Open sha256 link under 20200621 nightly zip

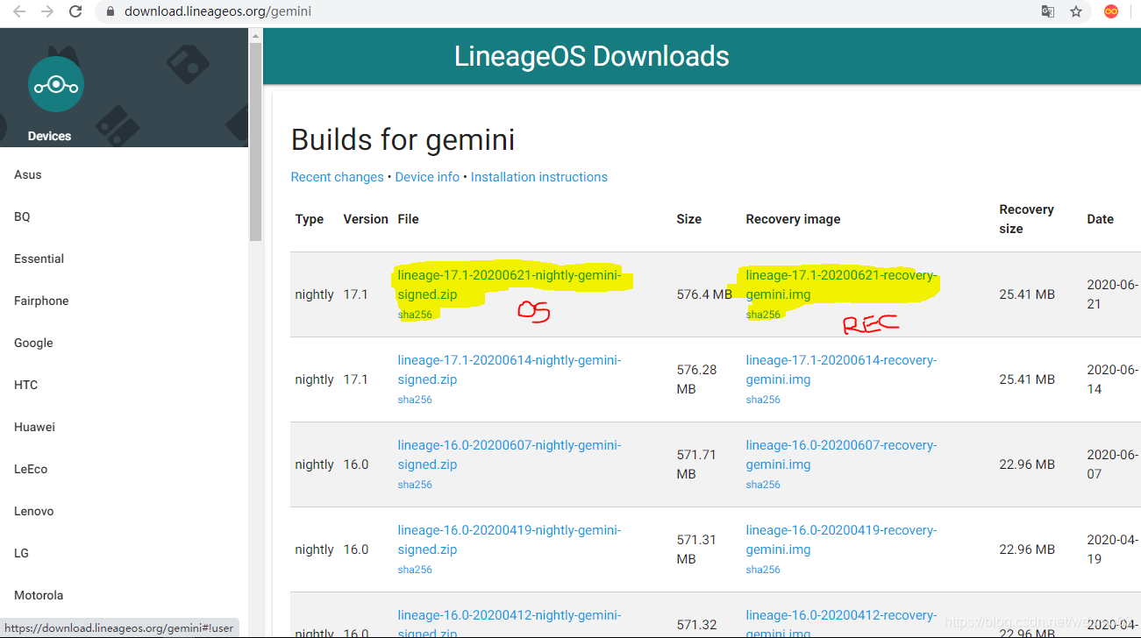415,315
